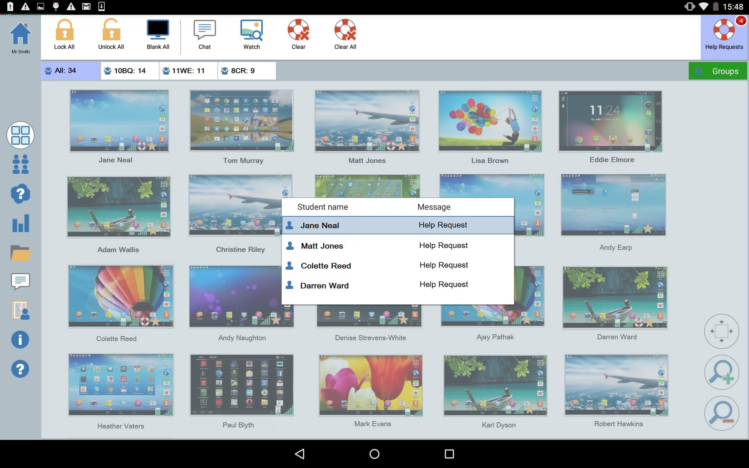749x468 pixels.
Task: Click the zoom in magnifier button
Action: (721, 372)
